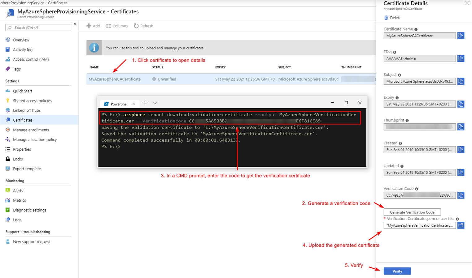Click the Access control people icon
The width and height of the screenshot is (472, 278).
pyautogui.click(x=8, y=59)
